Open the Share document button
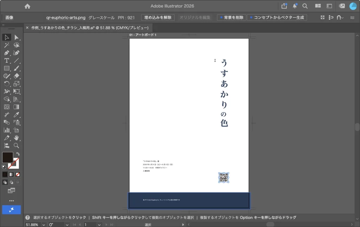This screenshot has height=227, width=360. 284,6
